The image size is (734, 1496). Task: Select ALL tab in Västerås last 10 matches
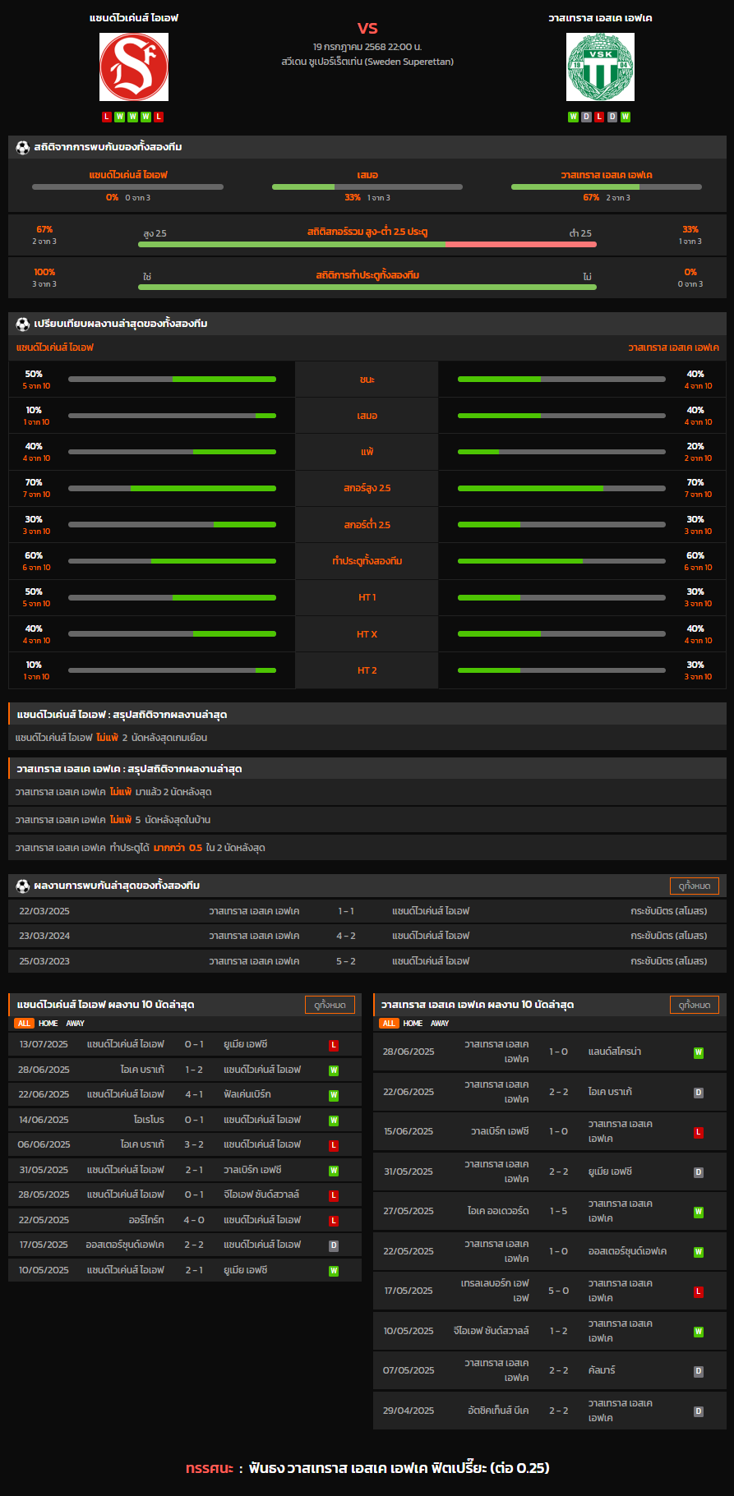point(389,1024)
